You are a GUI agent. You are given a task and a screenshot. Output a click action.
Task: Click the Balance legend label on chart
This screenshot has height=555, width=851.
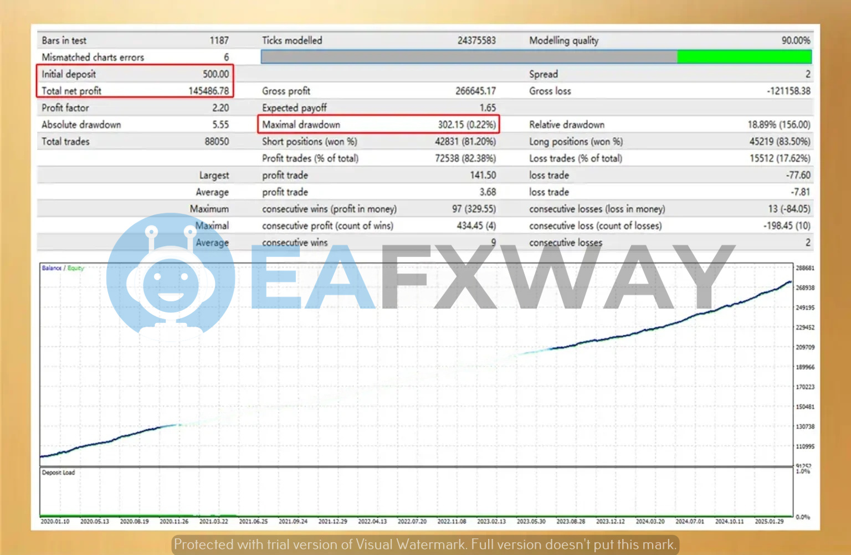(x=52, y=268)
